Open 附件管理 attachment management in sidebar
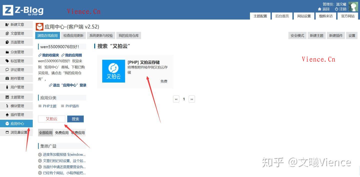Screen dimensions: 360x177 [16, 78]
